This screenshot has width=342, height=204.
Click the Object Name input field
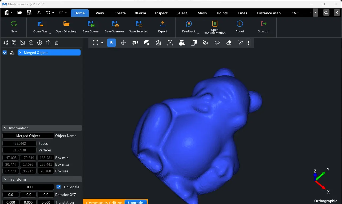28,136
